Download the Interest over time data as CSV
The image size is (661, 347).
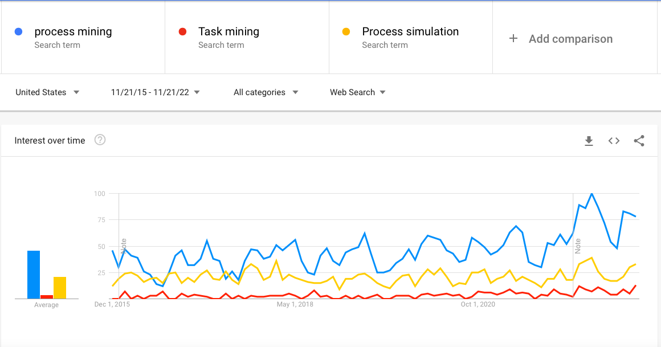click(x=589, y=141)
